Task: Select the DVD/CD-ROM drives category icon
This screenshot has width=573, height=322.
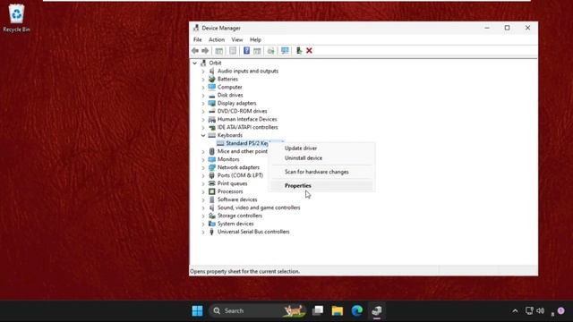Action: pyautogui.click(x=211, y=111)
